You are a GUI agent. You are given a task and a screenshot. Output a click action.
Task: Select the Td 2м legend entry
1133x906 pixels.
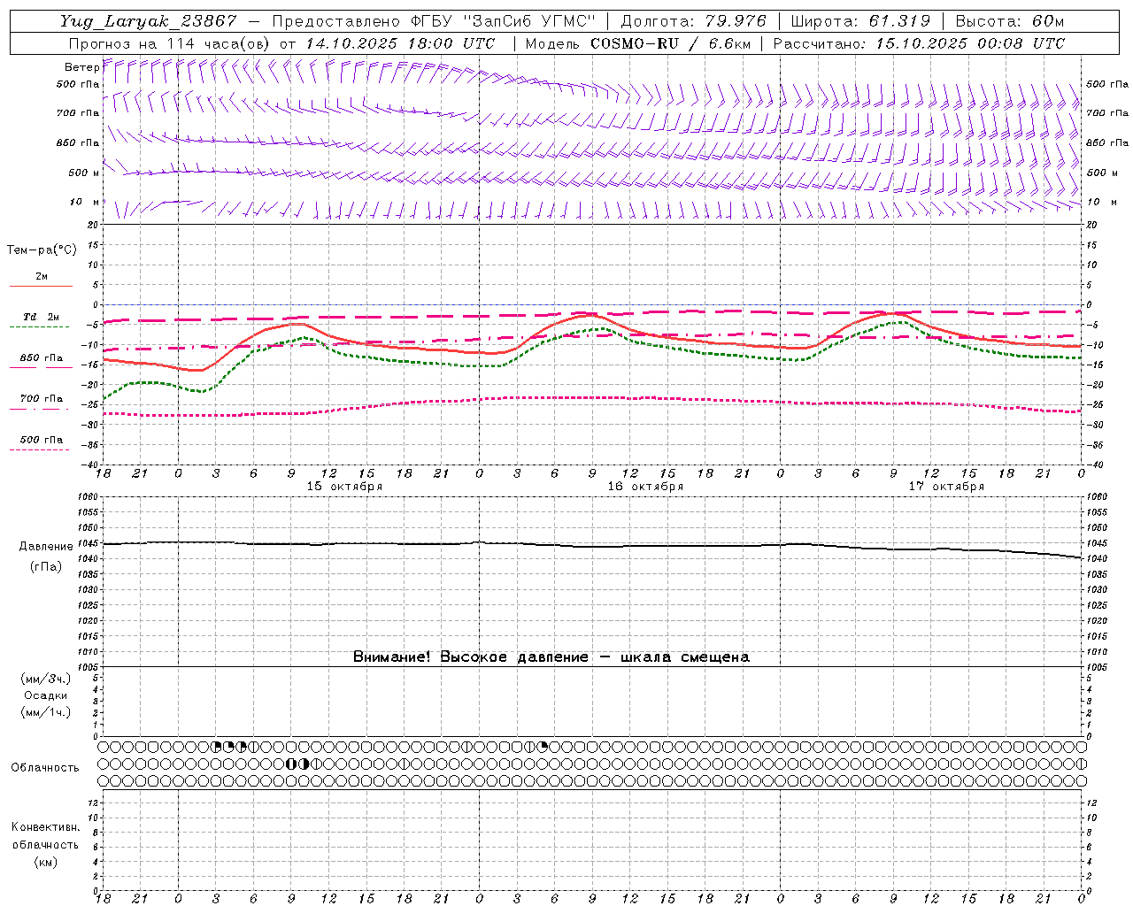tap(41, 317)
